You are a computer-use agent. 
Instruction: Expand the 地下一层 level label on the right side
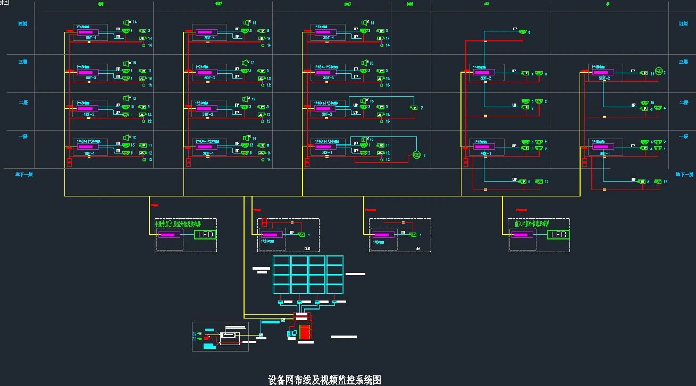click(682, 174)
